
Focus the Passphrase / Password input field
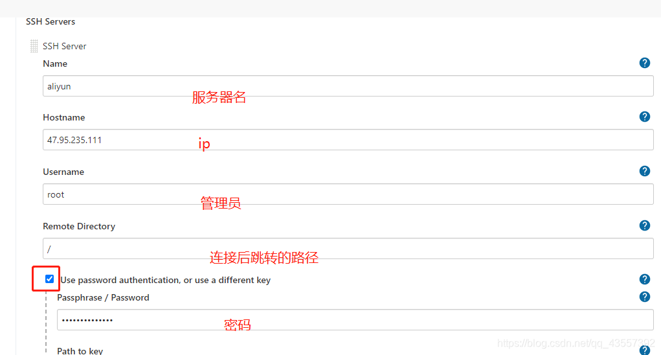point(355,319)
